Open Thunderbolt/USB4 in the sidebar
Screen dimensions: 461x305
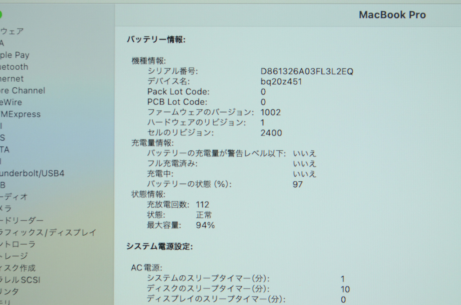pos(32,173)
